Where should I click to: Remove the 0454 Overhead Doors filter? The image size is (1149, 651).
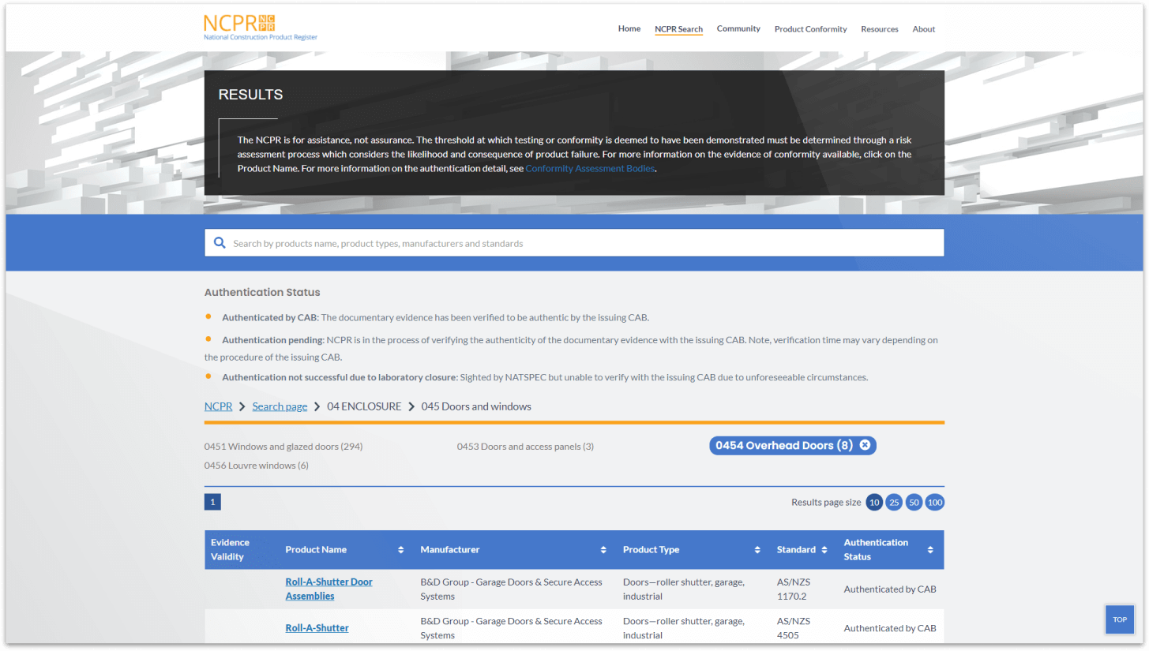click(x=865, y=445)
